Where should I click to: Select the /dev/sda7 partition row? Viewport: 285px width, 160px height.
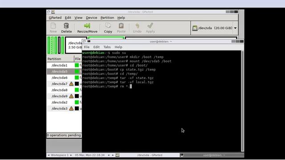64,84
